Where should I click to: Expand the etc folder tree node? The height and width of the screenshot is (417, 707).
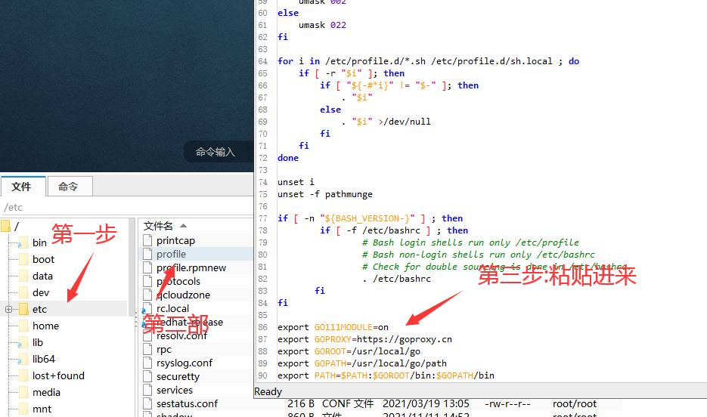click(8, 310)
